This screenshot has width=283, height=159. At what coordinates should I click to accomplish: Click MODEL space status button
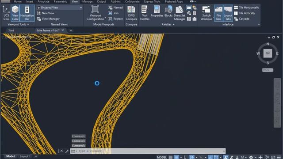click(x=162, y=157)
